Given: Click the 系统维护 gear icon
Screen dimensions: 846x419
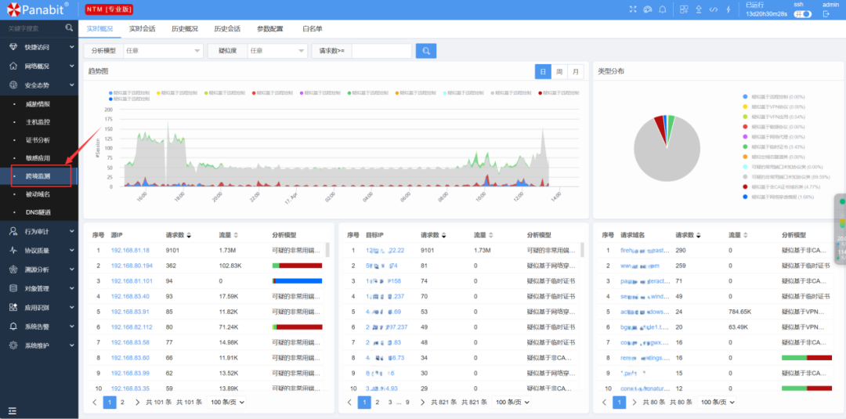Looking at the screenshot, I should point(13,345).
